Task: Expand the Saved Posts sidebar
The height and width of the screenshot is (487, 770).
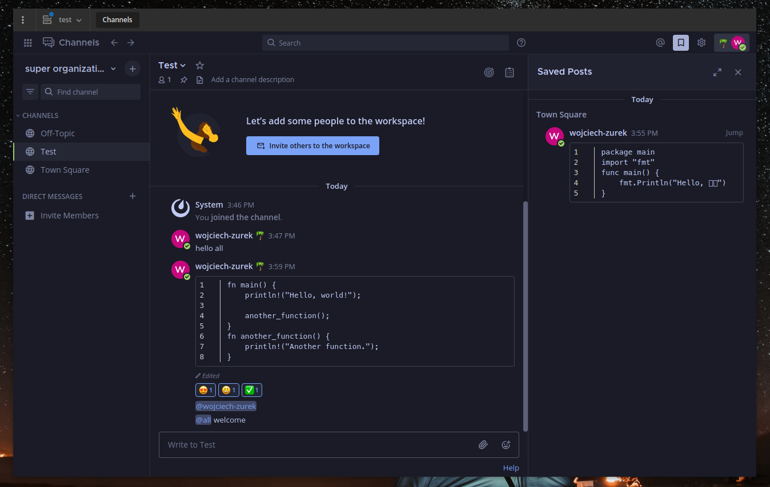Action: pyautogui.click(x=717, y=72)
